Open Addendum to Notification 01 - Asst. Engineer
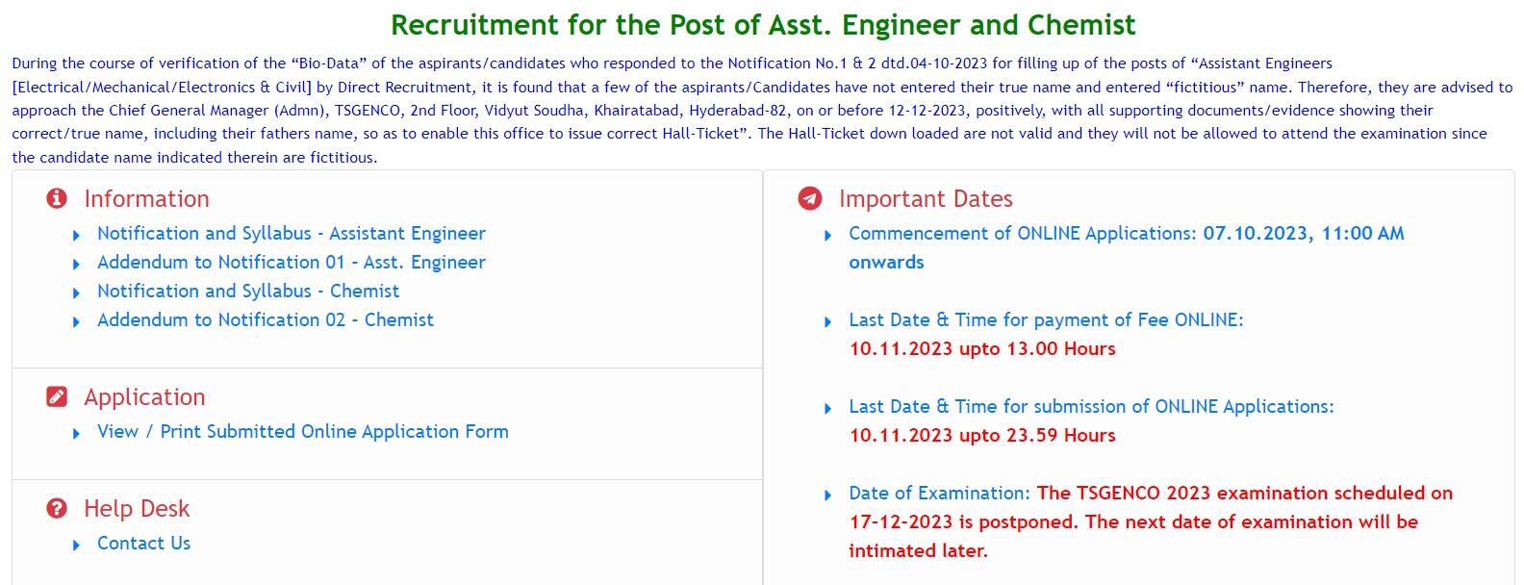The image size is (1524, 585). pyautogui.click(x=291, y=262)
